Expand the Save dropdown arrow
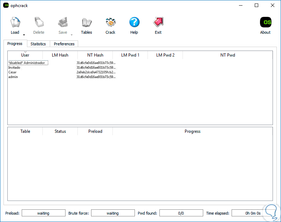This screenshot has width=281, height=222. coord(71,35)
